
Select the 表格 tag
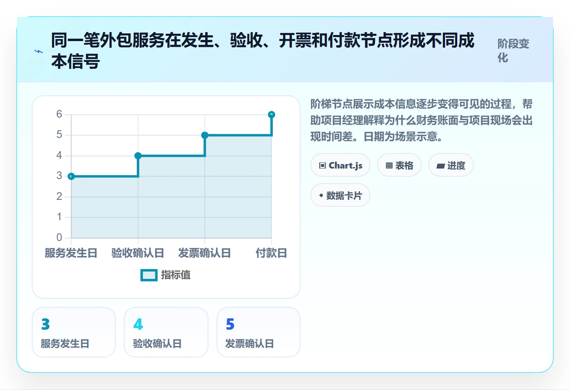[x=399, y=165]
